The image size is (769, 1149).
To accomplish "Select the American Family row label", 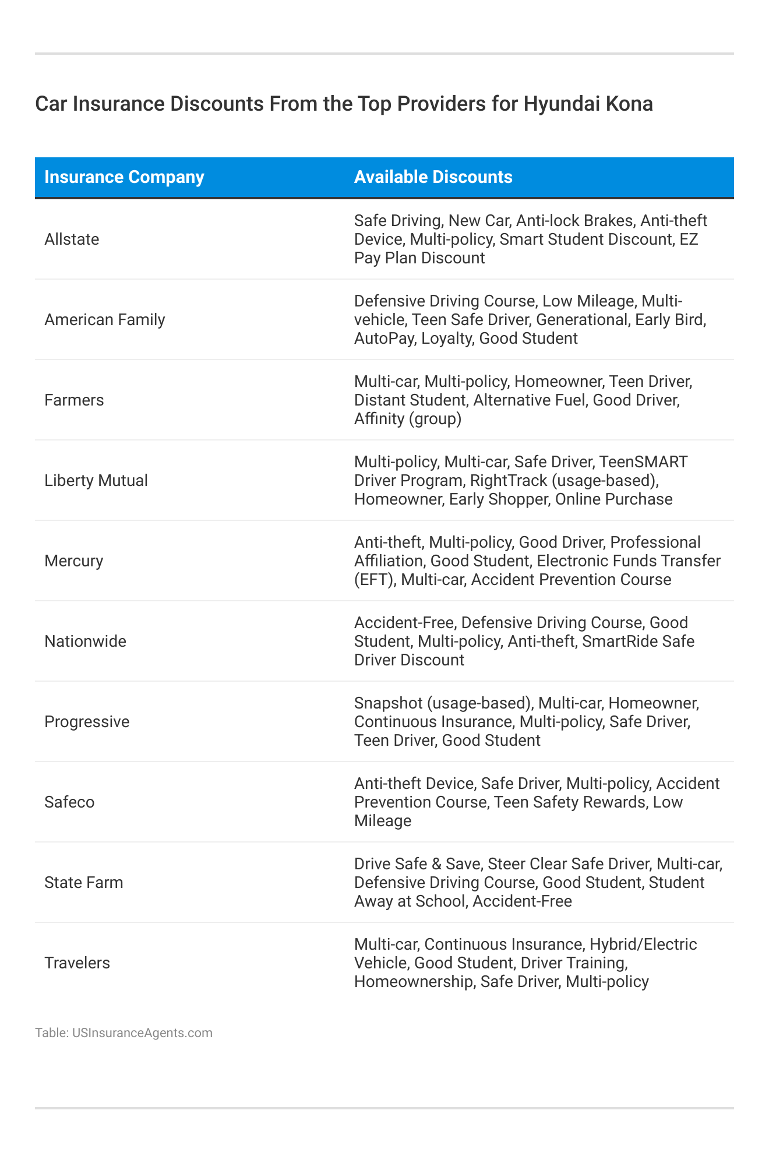I will pyautogui.click(x=105, y=320).
